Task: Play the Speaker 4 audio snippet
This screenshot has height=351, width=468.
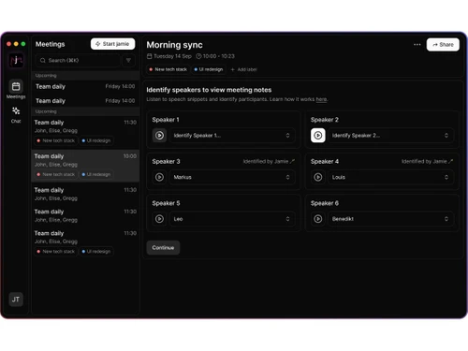Action: tap(318, 177)
